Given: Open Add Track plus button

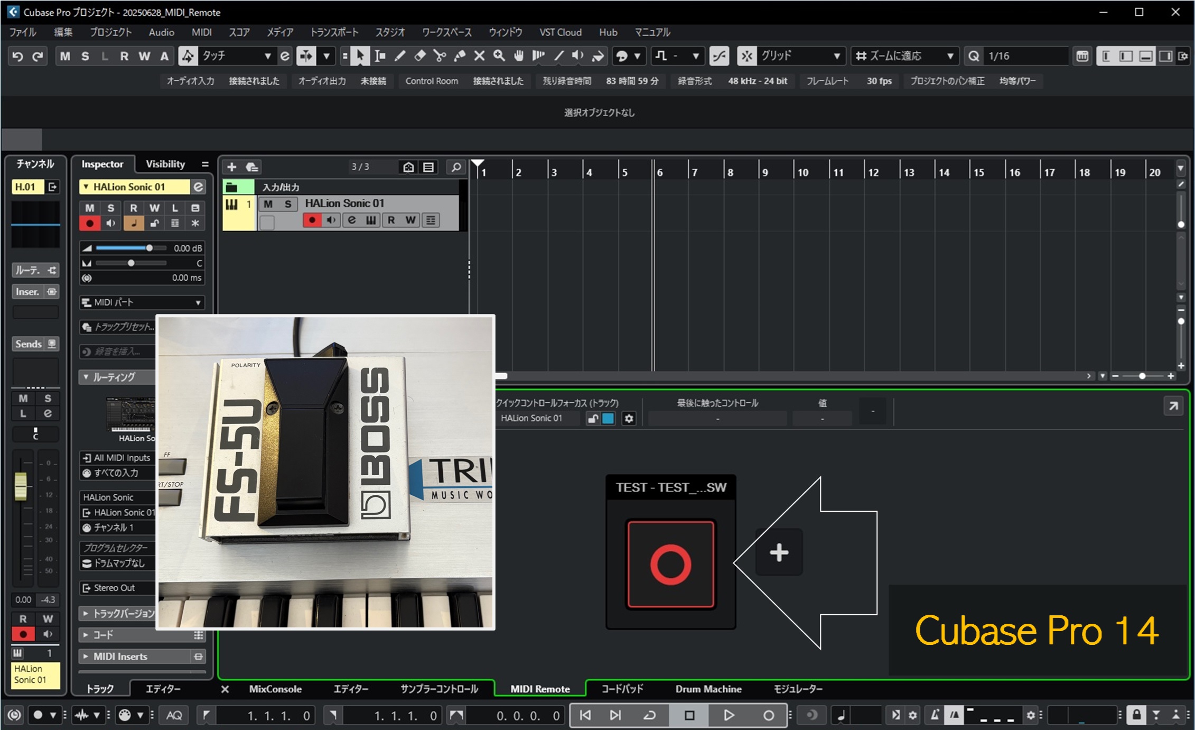Looking at the screenshot, I should (231, 167).
